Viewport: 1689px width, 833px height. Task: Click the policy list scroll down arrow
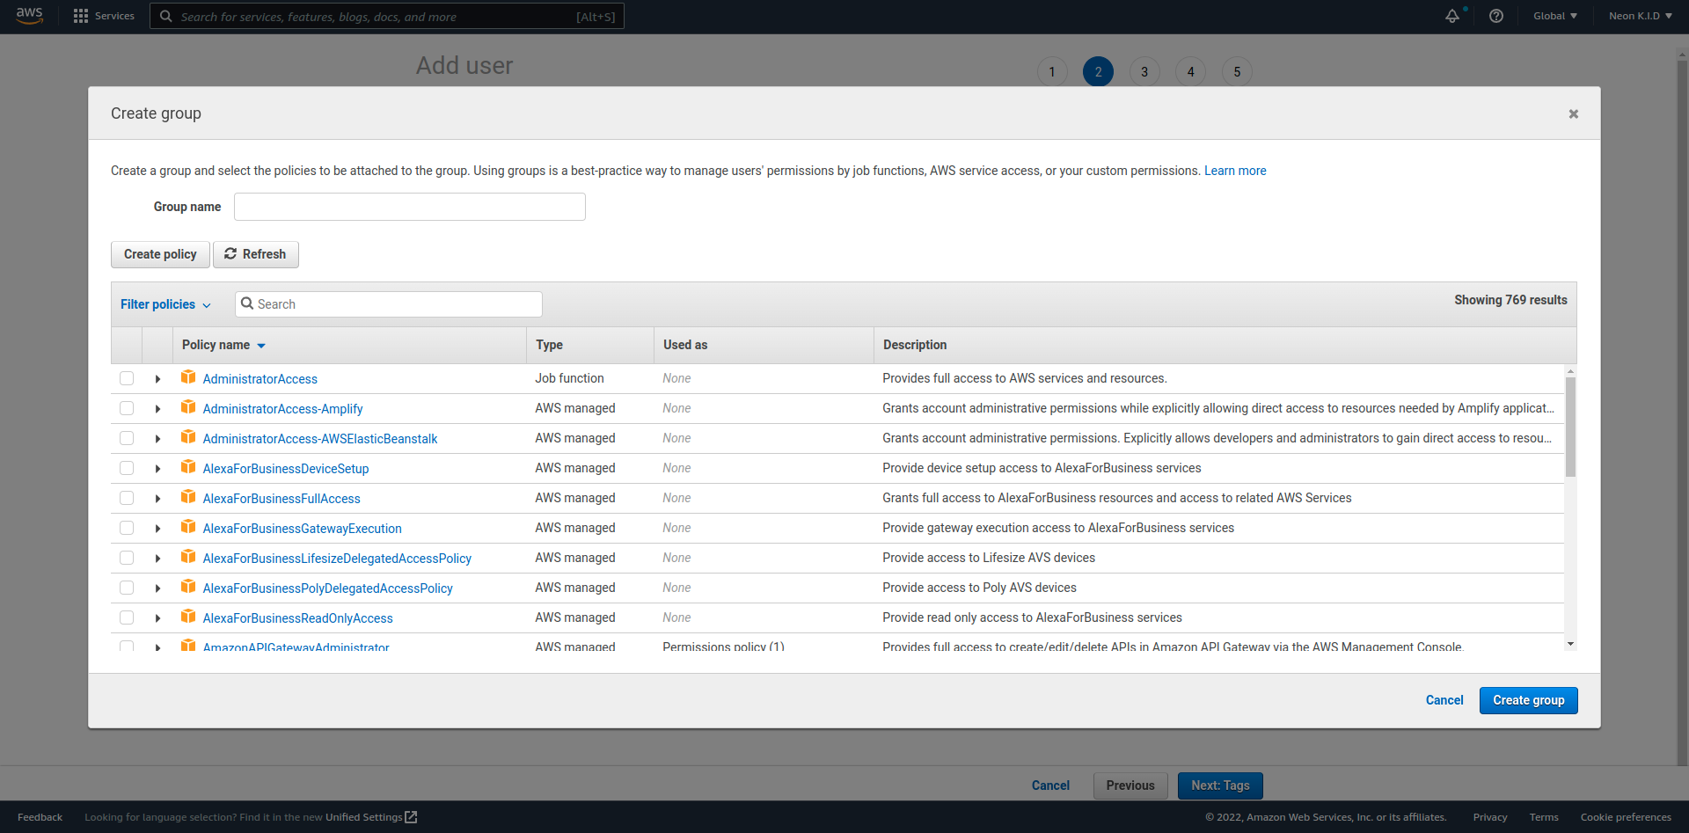pos(1570,644)
